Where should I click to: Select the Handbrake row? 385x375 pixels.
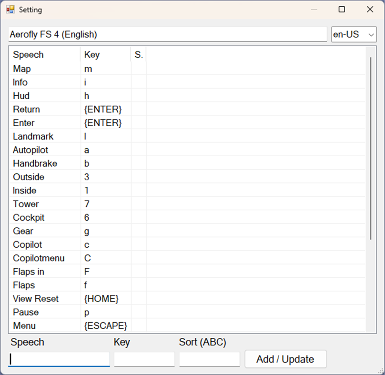[x=187, y=163]
